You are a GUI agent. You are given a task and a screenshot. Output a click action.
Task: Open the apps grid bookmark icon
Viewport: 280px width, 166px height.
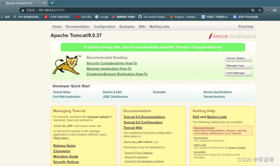click(x=2, y=17)
